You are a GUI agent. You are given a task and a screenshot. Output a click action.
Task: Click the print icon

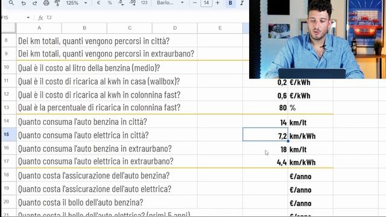point(46,3)
